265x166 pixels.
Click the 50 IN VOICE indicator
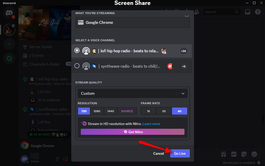49,134
